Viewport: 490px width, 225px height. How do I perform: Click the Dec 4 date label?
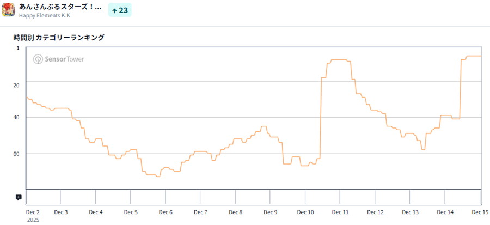pyautogui.click(x=96, y=212)
